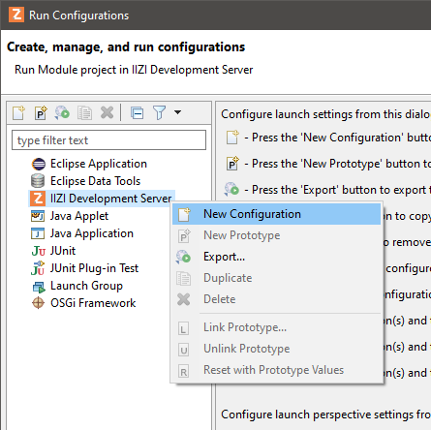This screenshot has width=431, height=430.
Task: Click the IIZI Development Server Z icon
Action: pos(38,199)
